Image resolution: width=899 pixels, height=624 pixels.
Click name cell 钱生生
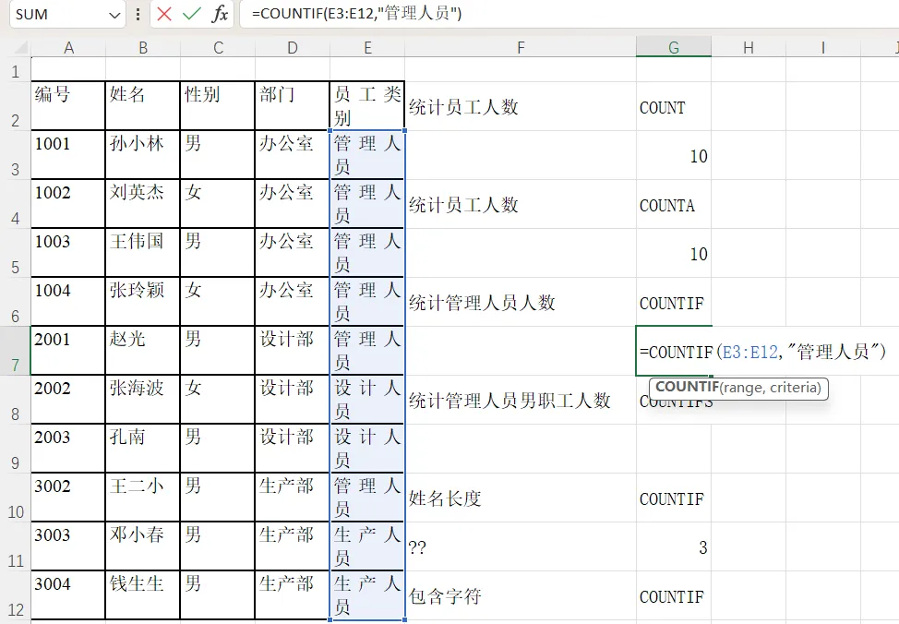pos(143,595)
